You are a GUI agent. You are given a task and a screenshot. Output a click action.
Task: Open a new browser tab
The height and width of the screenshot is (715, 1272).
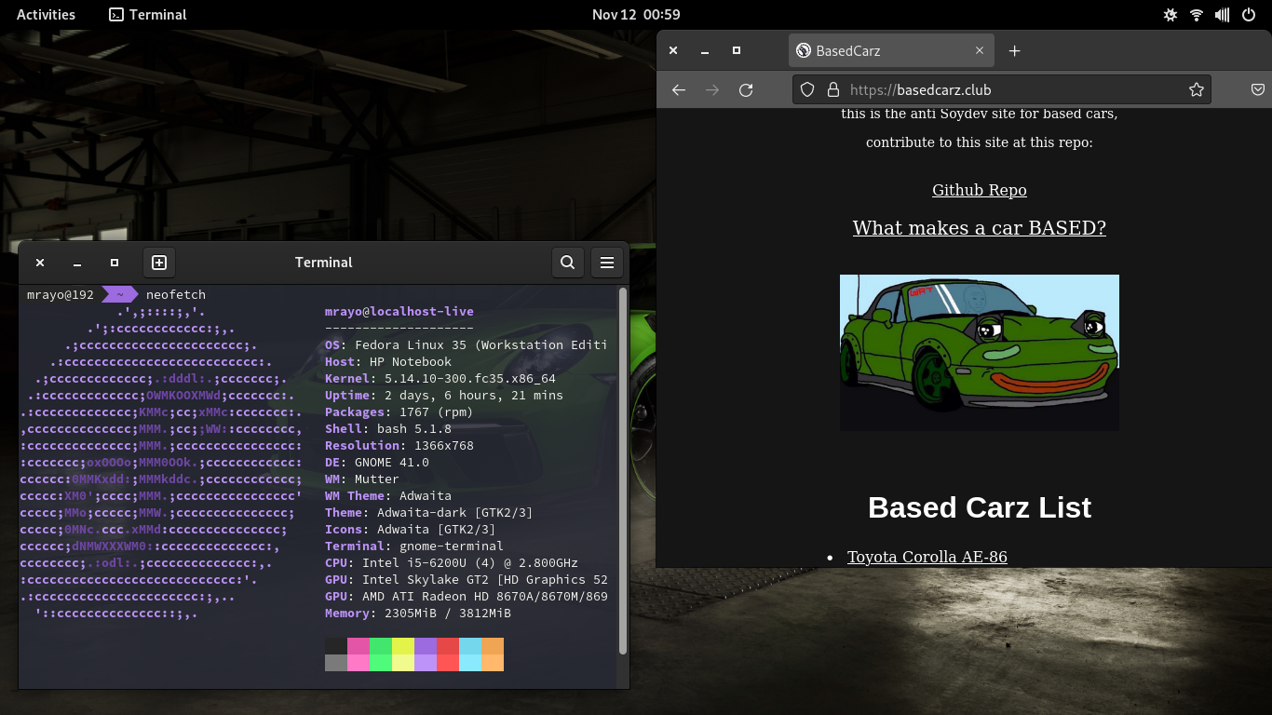[x=1015, y=51]
